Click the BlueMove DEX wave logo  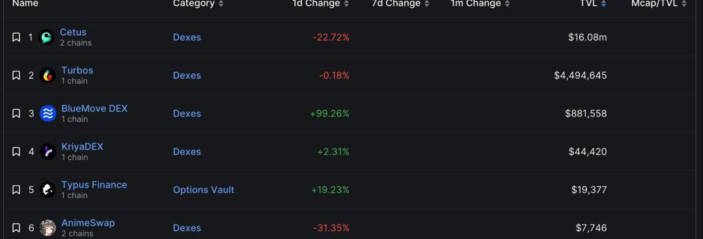(x=48, y=113)
